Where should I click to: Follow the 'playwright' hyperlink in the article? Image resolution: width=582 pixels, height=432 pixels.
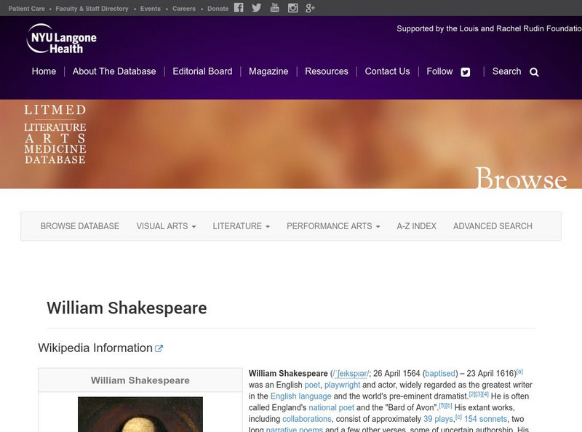[x=342, y=385]
